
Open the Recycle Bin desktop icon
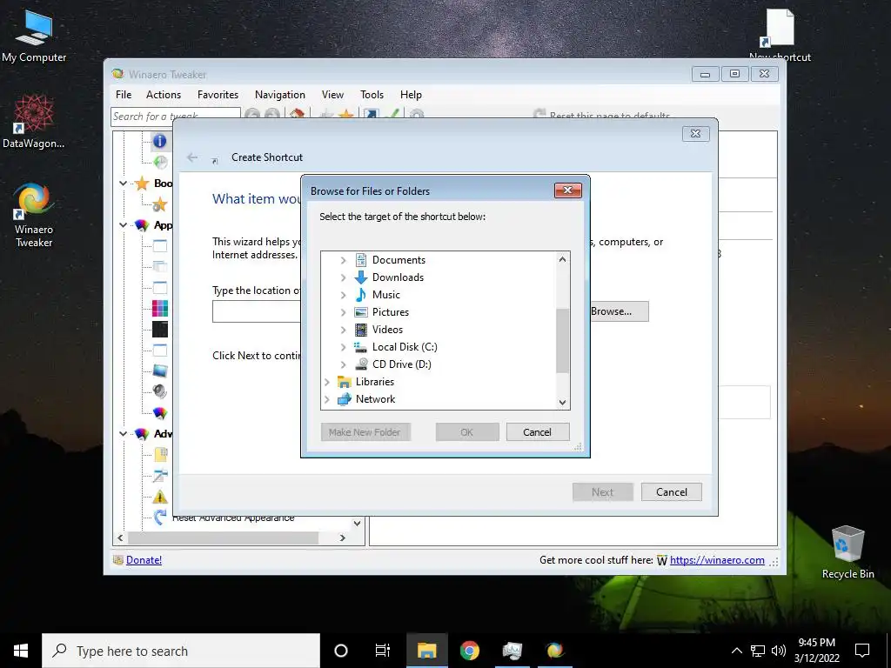[847, 551]
